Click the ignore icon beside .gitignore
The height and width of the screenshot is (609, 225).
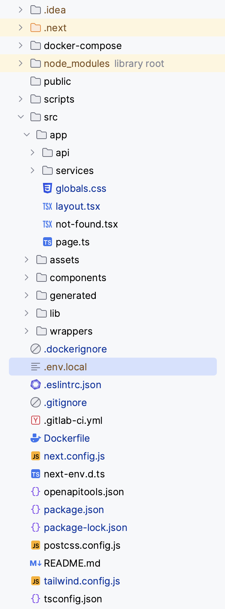pos(35,402)
